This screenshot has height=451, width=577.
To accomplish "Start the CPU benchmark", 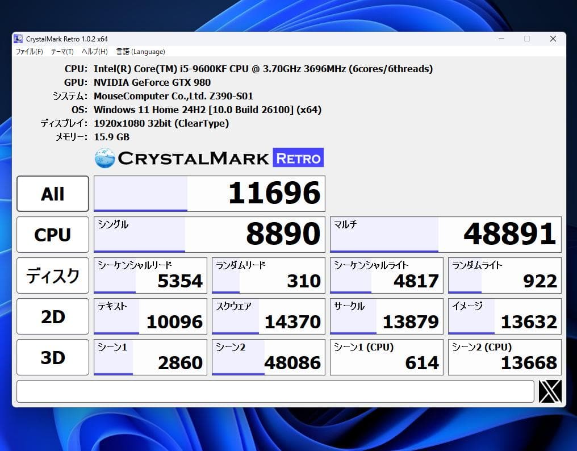I will tap(52, 235).
